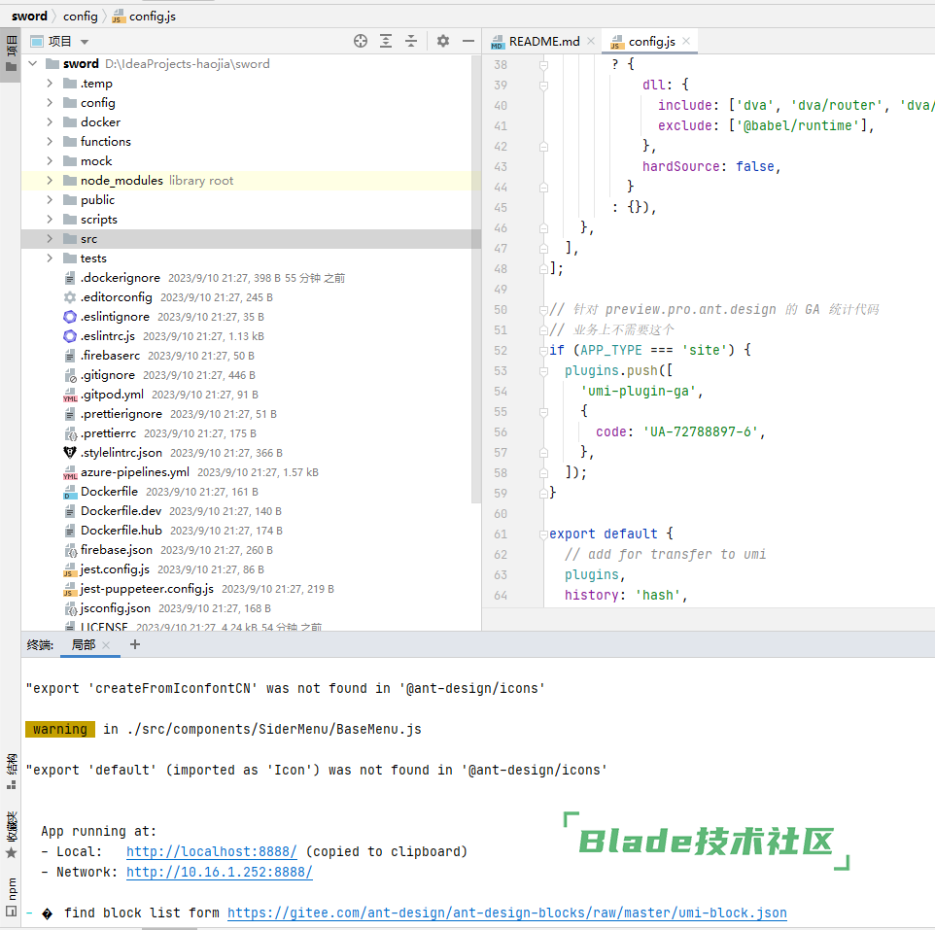Expand the .temp folder

51,84
